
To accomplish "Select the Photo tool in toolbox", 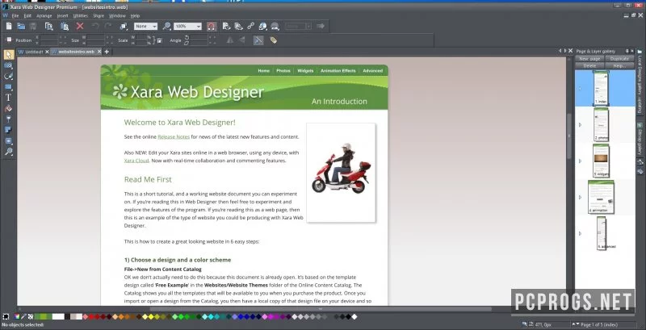I will pyautogui.click(x=9, y=66).
